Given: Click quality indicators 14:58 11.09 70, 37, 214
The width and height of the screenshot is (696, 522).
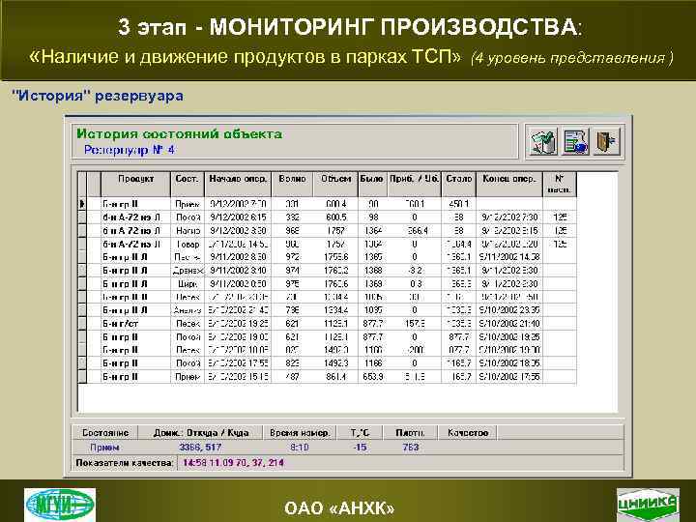Looking at the screenshot, I should [234, 463].
